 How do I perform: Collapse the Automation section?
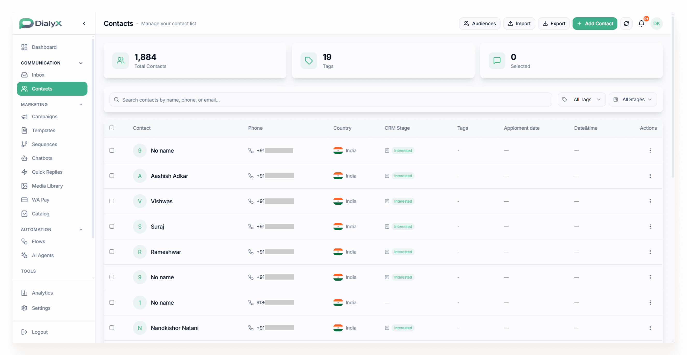pyautogui.click(x=81, y=230)
